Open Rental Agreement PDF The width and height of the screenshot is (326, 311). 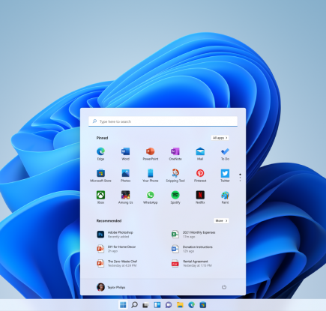(x=192, y=263)
